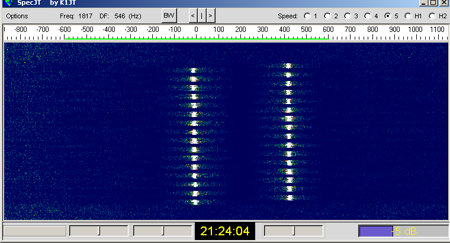Image resolution: width=450 pixels, height=243 pixels.
Task: Click the 21:24:04 clock display
Action: pyautogui.click(x=225, y=231)
